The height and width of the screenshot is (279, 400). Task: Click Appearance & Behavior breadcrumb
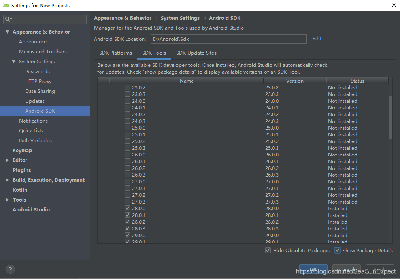point(123,18)
